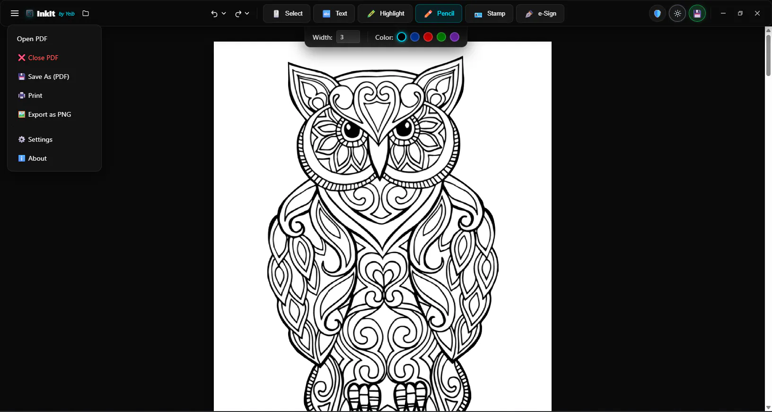The height and width of the screenshot is (412, 772).
Task: Click the scrollbar up arrow
Action: (768, 30)
